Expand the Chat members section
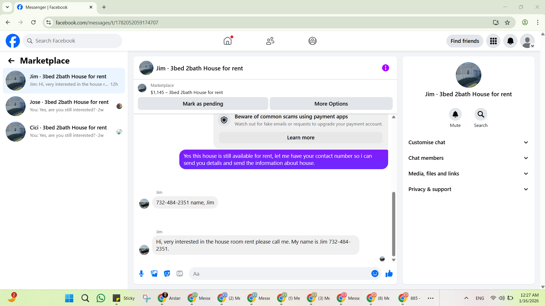 tap(468, 158)
